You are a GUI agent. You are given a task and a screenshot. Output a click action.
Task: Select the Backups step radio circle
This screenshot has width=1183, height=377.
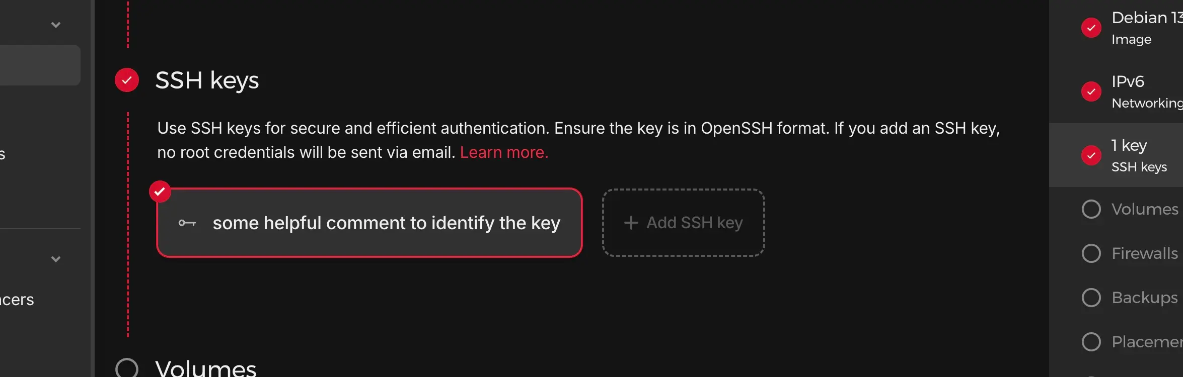pos(1091,298)
